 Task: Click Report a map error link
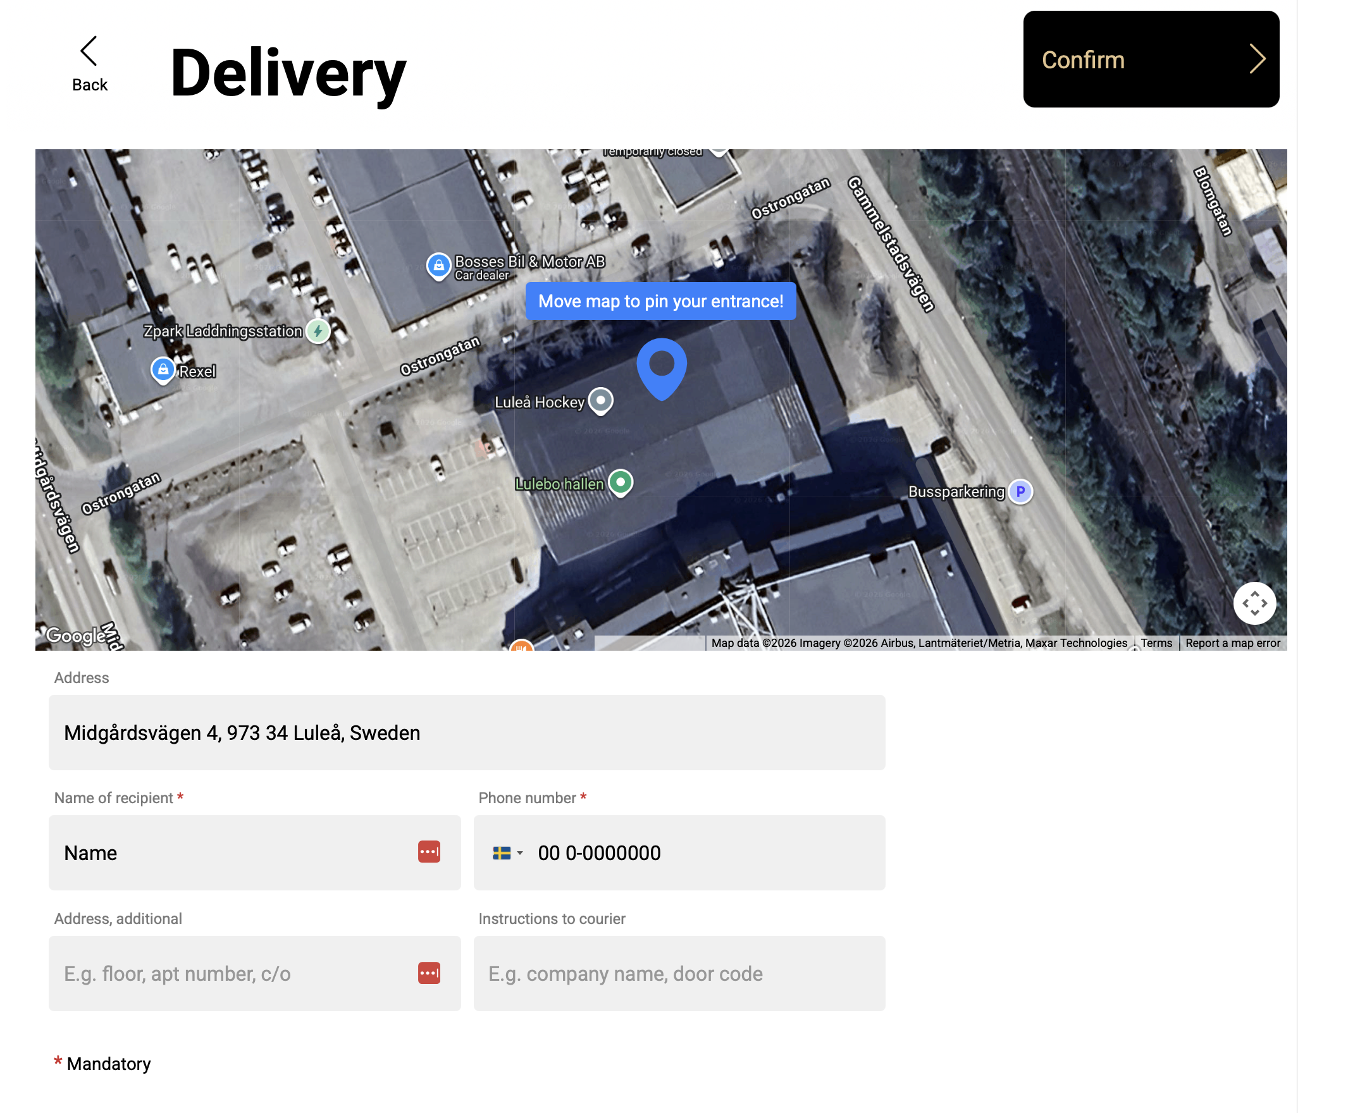[x=1232, y=643]
